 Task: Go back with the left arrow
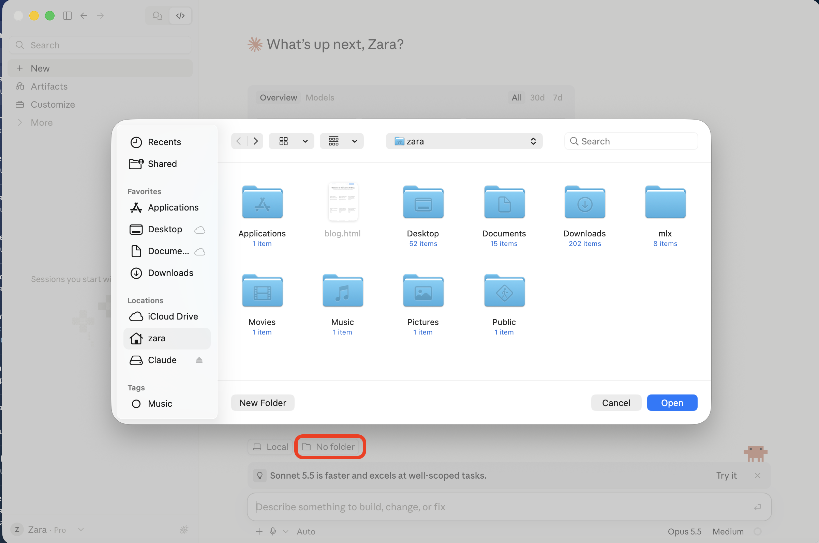[x=84, y=16]
